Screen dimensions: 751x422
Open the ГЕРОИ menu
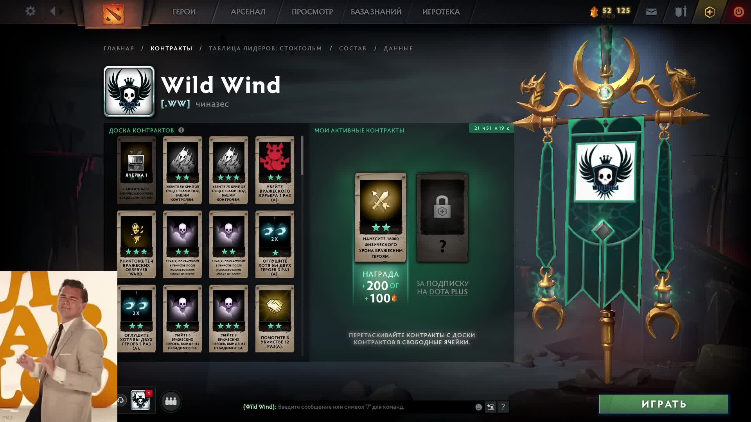point(184,12)
